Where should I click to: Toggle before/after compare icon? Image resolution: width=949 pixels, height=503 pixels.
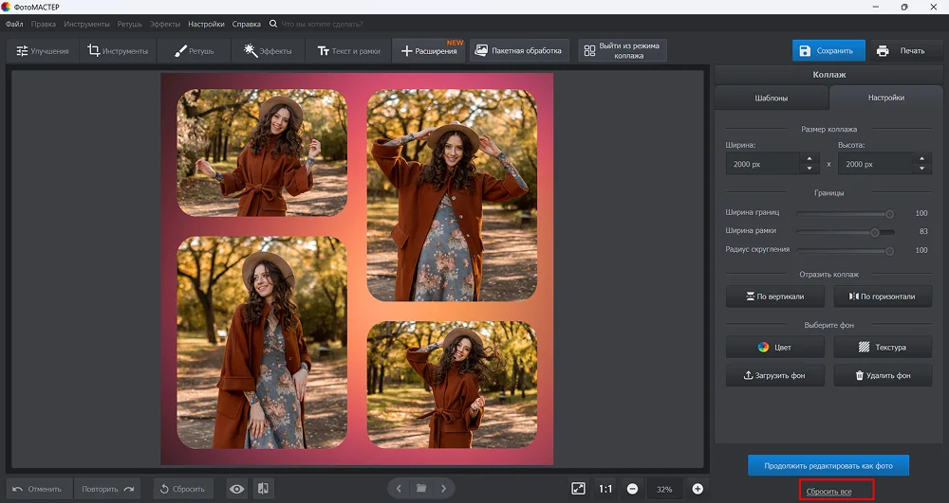point(263,489)
